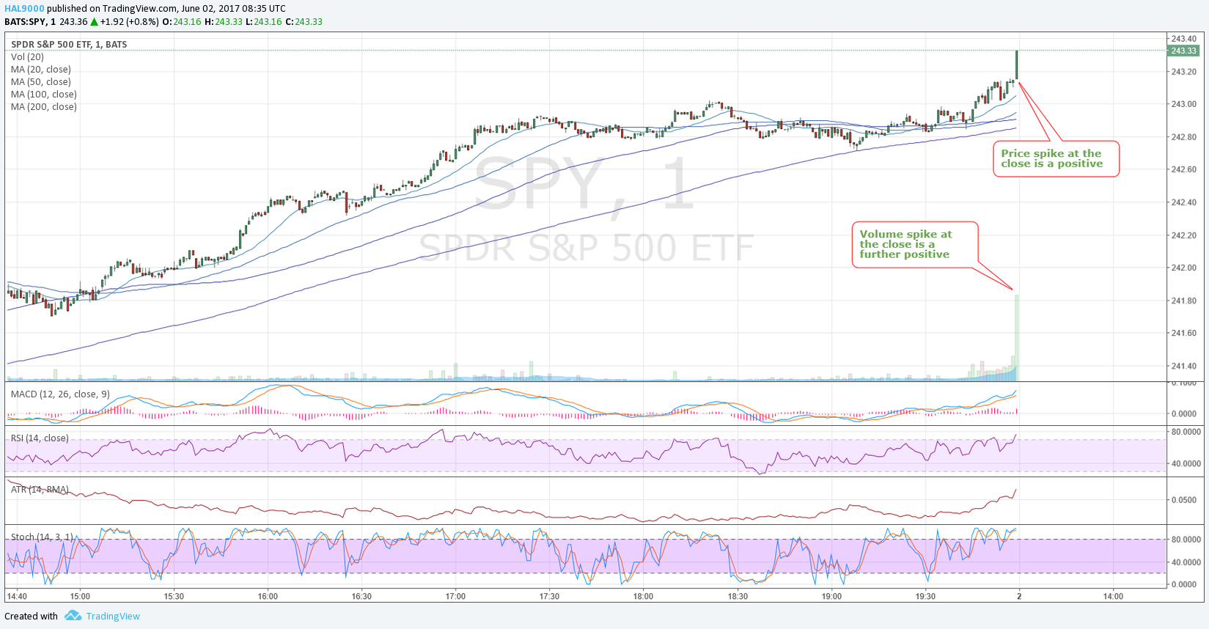The width and height of the screenshot is (1209, 629).
Task: Select the MA (20, close) indicator label
Action: [41, 69]
